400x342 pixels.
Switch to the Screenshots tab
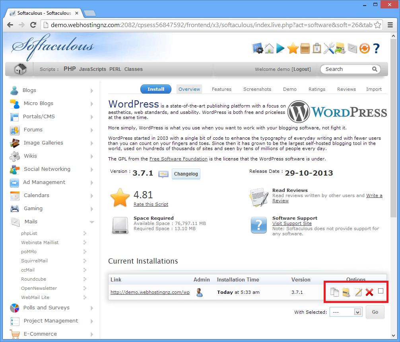pyautogui.click(x=257, y=89)
